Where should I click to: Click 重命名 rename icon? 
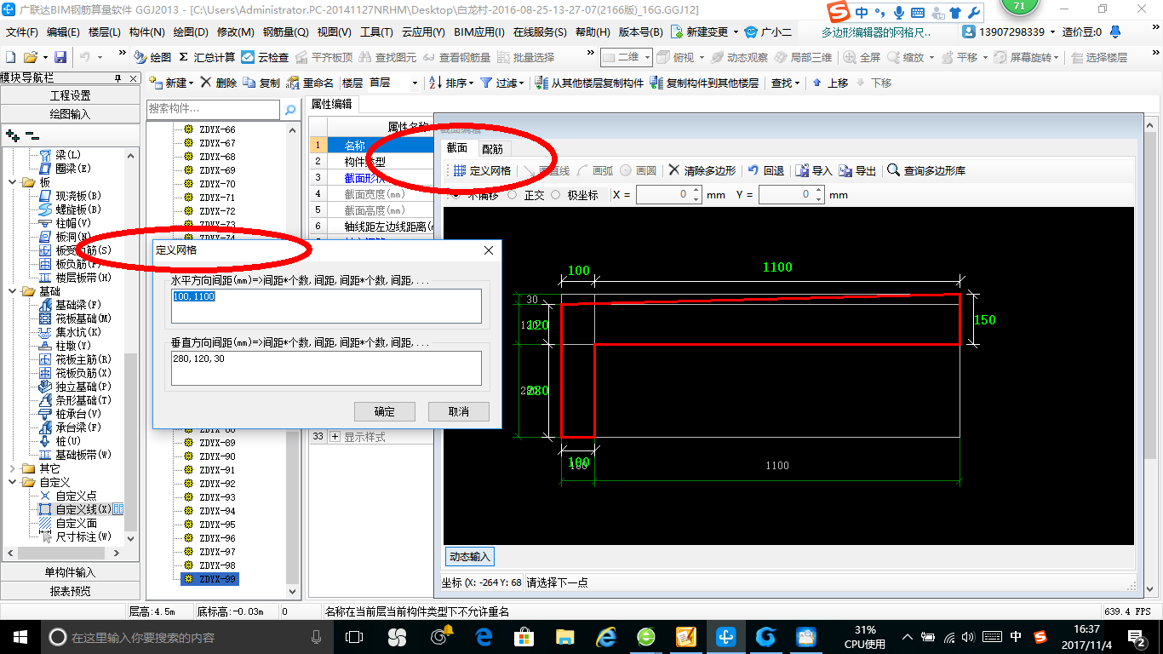(310, 83)
